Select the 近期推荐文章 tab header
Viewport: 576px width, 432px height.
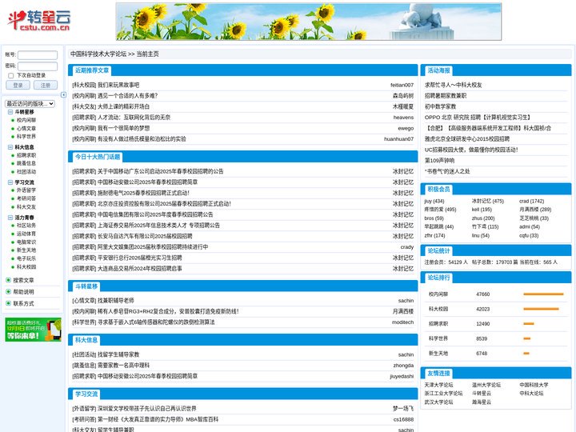[92, 70]
